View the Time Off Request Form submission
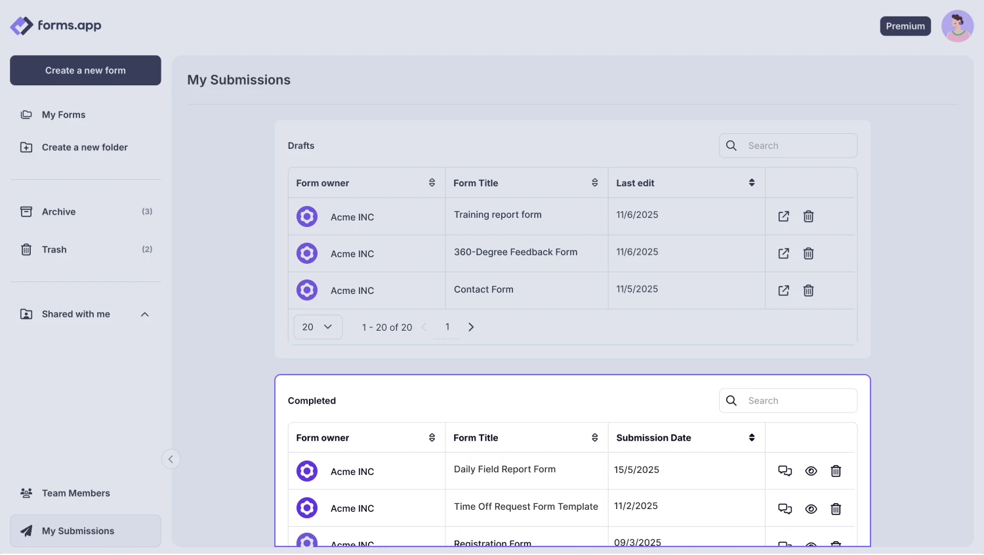Image resolution: width=984 pixels, height=555 pixels. (811, 508)
